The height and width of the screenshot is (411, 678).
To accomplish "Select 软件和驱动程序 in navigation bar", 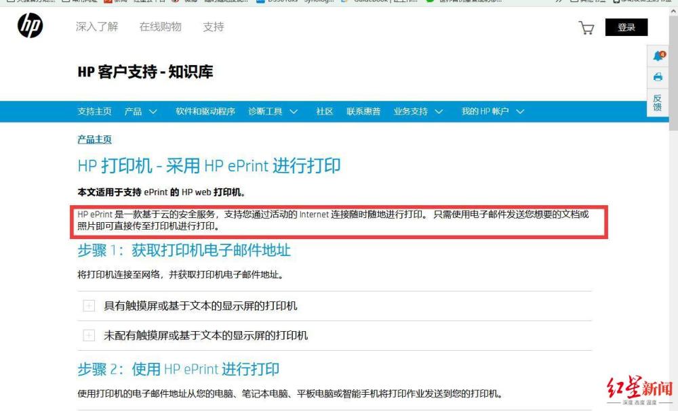I will pos(205,112).
